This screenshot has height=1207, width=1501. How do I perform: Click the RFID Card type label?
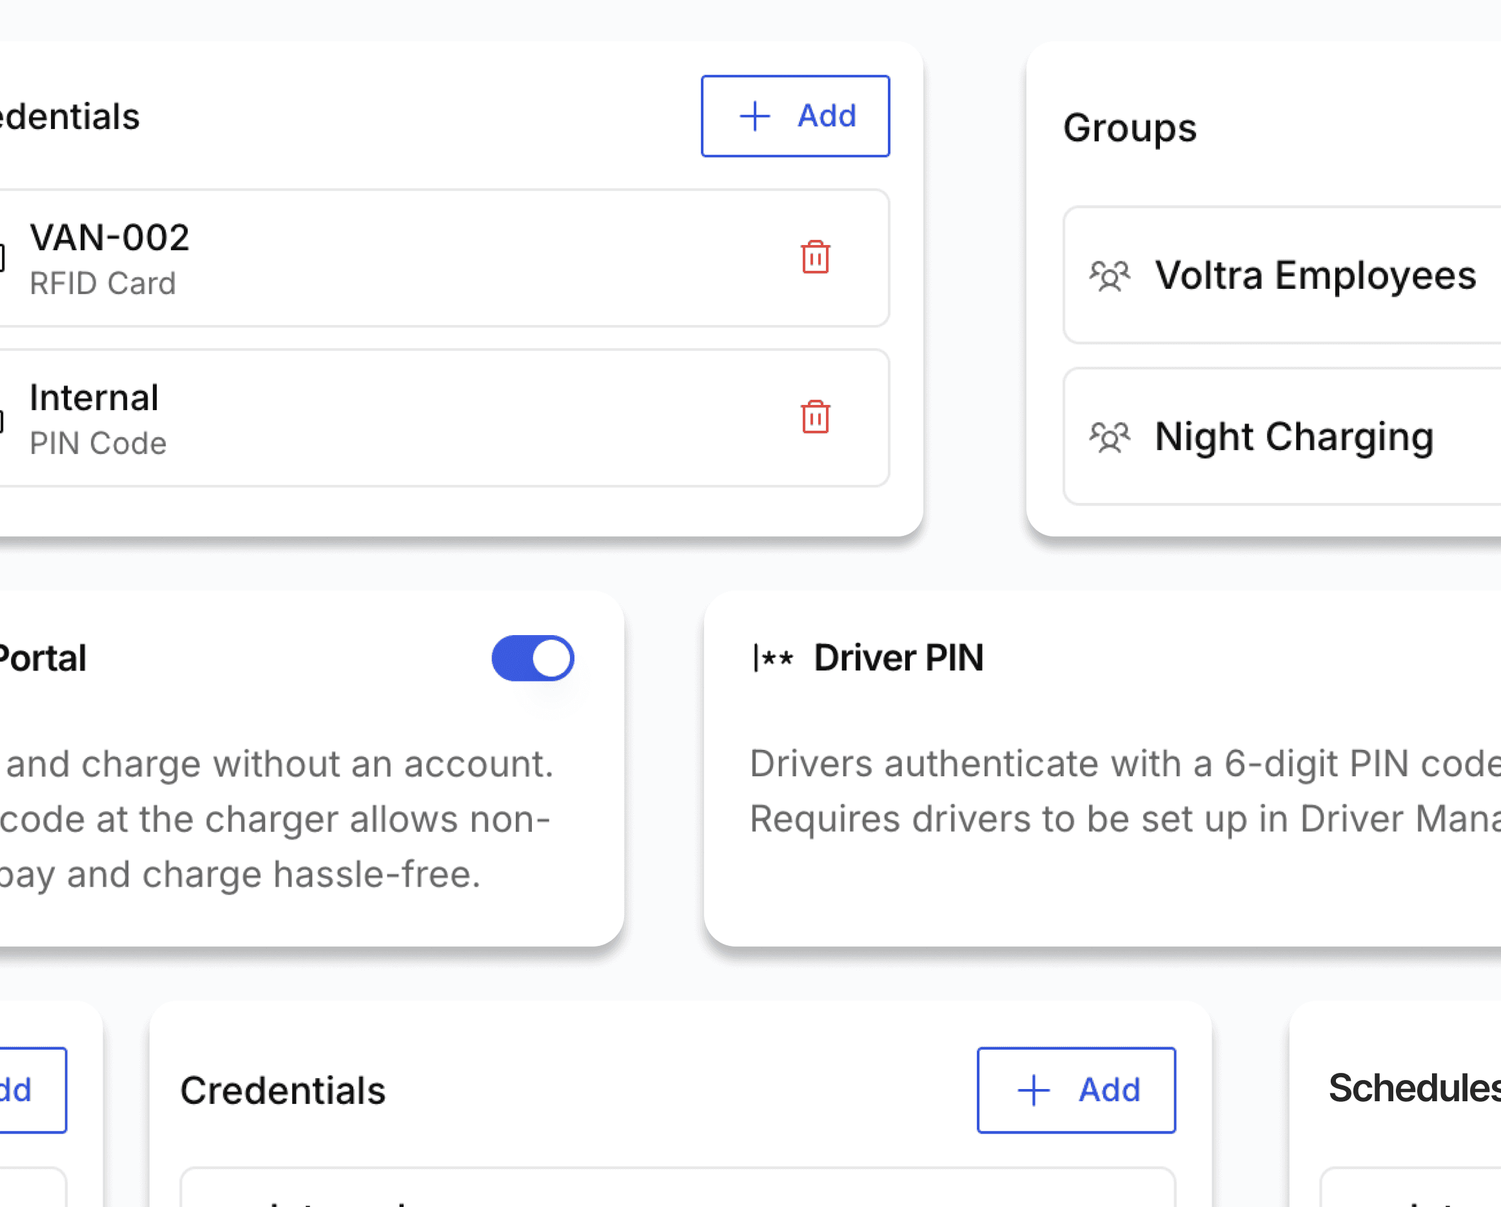(103, 283)
